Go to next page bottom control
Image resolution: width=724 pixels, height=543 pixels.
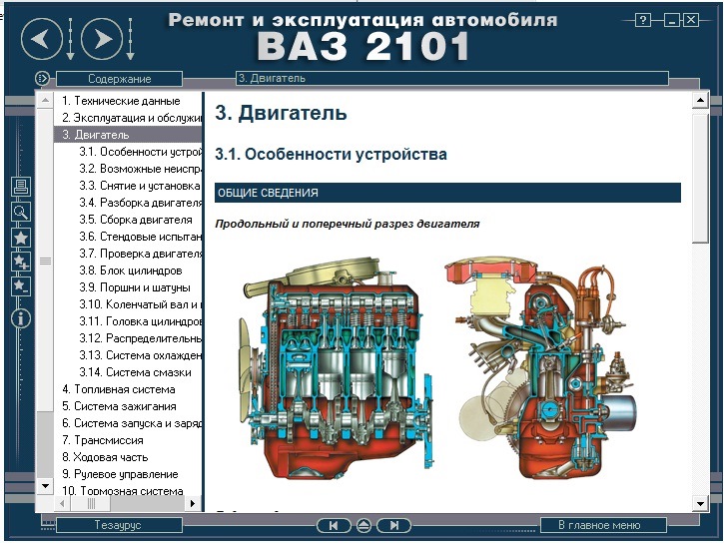click(x=393, y=525)
